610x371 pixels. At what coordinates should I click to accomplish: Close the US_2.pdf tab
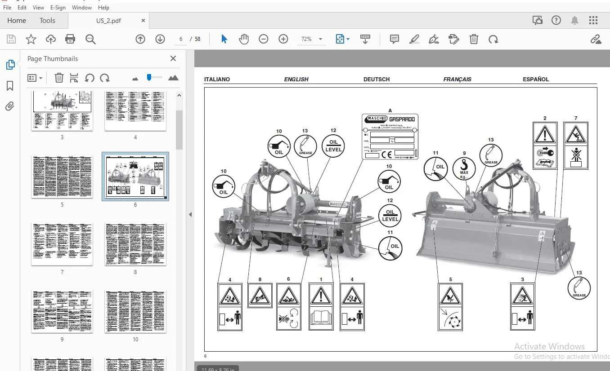pyautogui.click(x=144, y=21)
